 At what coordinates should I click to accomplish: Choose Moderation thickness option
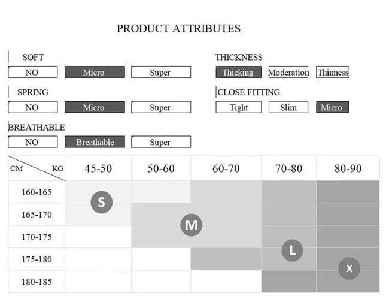coord(288,72)
